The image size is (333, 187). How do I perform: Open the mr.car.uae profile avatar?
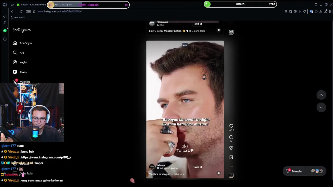pos(152,24)
